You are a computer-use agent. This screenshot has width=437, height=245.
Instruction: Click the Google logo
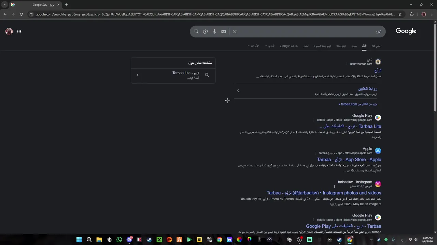406,31
